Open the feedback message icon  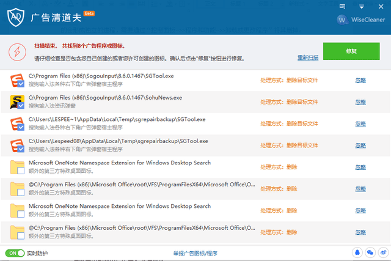tap(342, 7)
